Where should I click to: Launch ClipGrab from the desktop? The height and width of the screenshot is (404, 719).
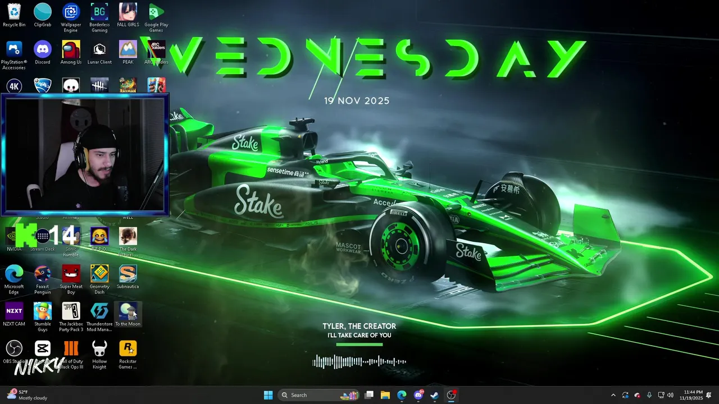[43, 15]
